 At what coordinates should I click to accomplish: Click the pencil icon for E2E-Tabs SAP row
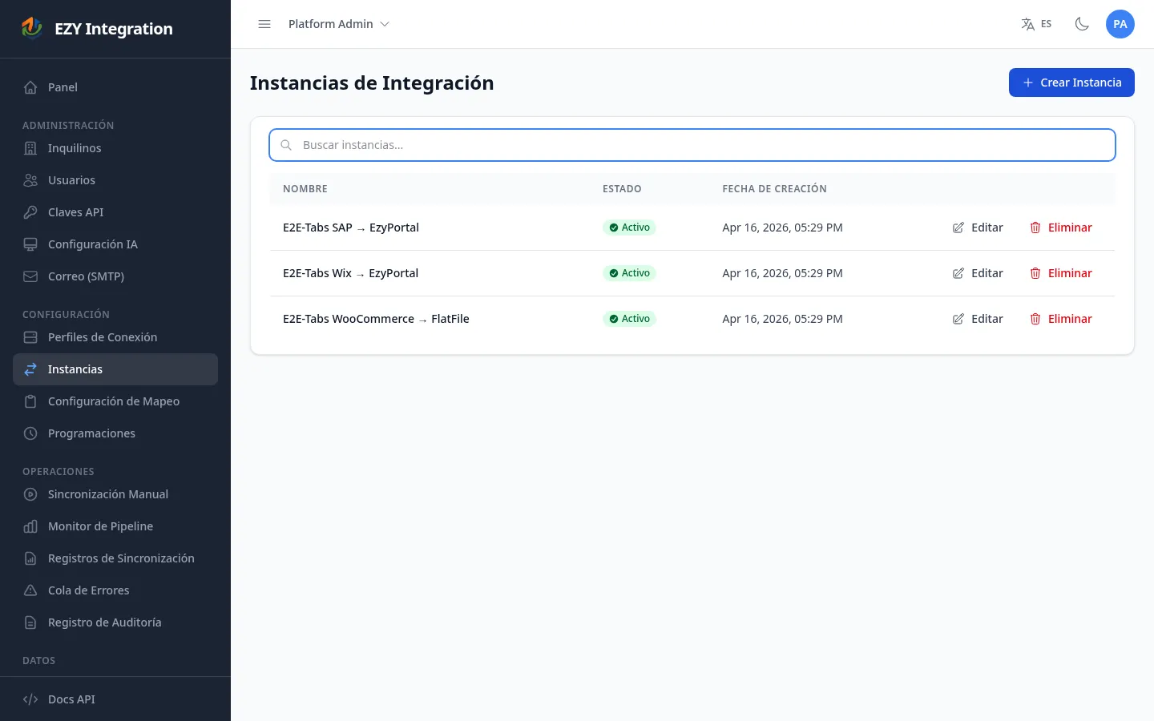pyautogui.click(x=958, y=228)
